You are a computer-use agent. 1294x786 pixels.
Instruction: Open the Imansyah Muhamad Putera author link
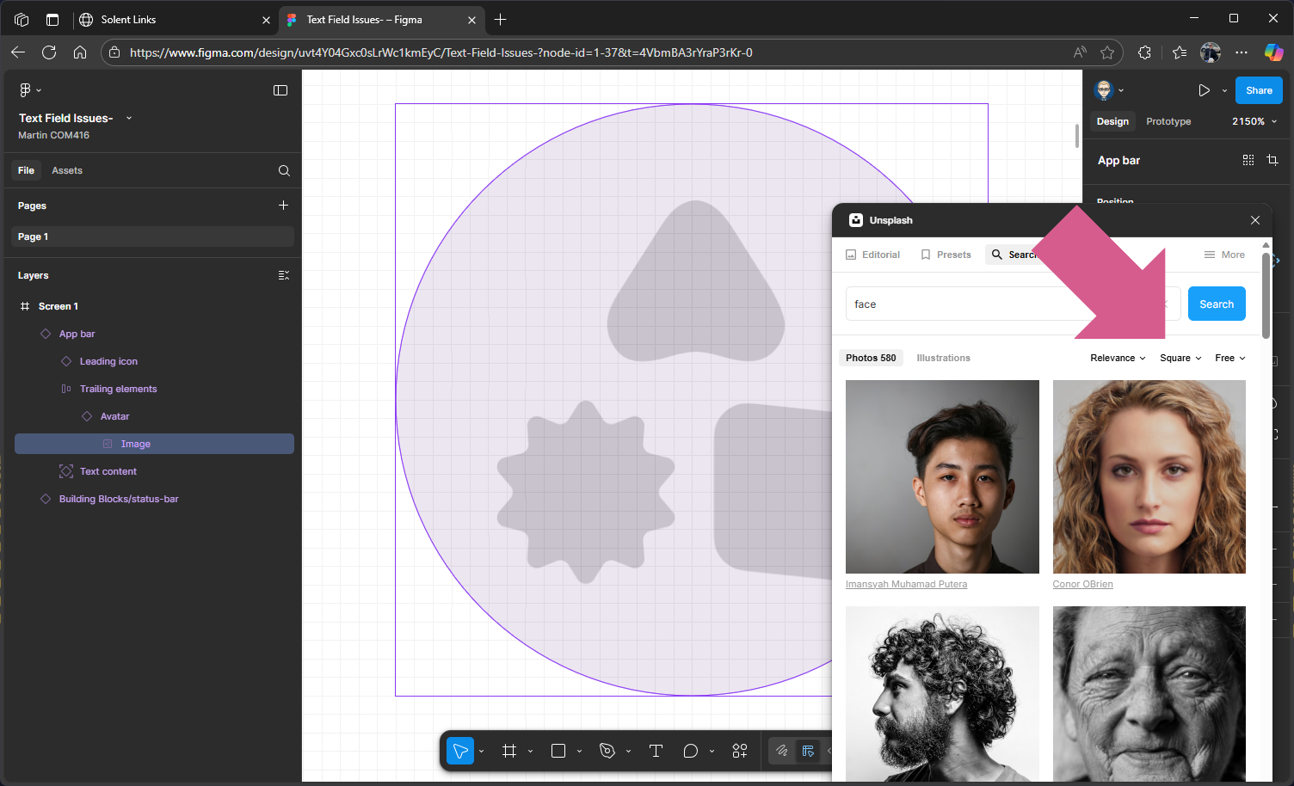click(x=906, y=584)
